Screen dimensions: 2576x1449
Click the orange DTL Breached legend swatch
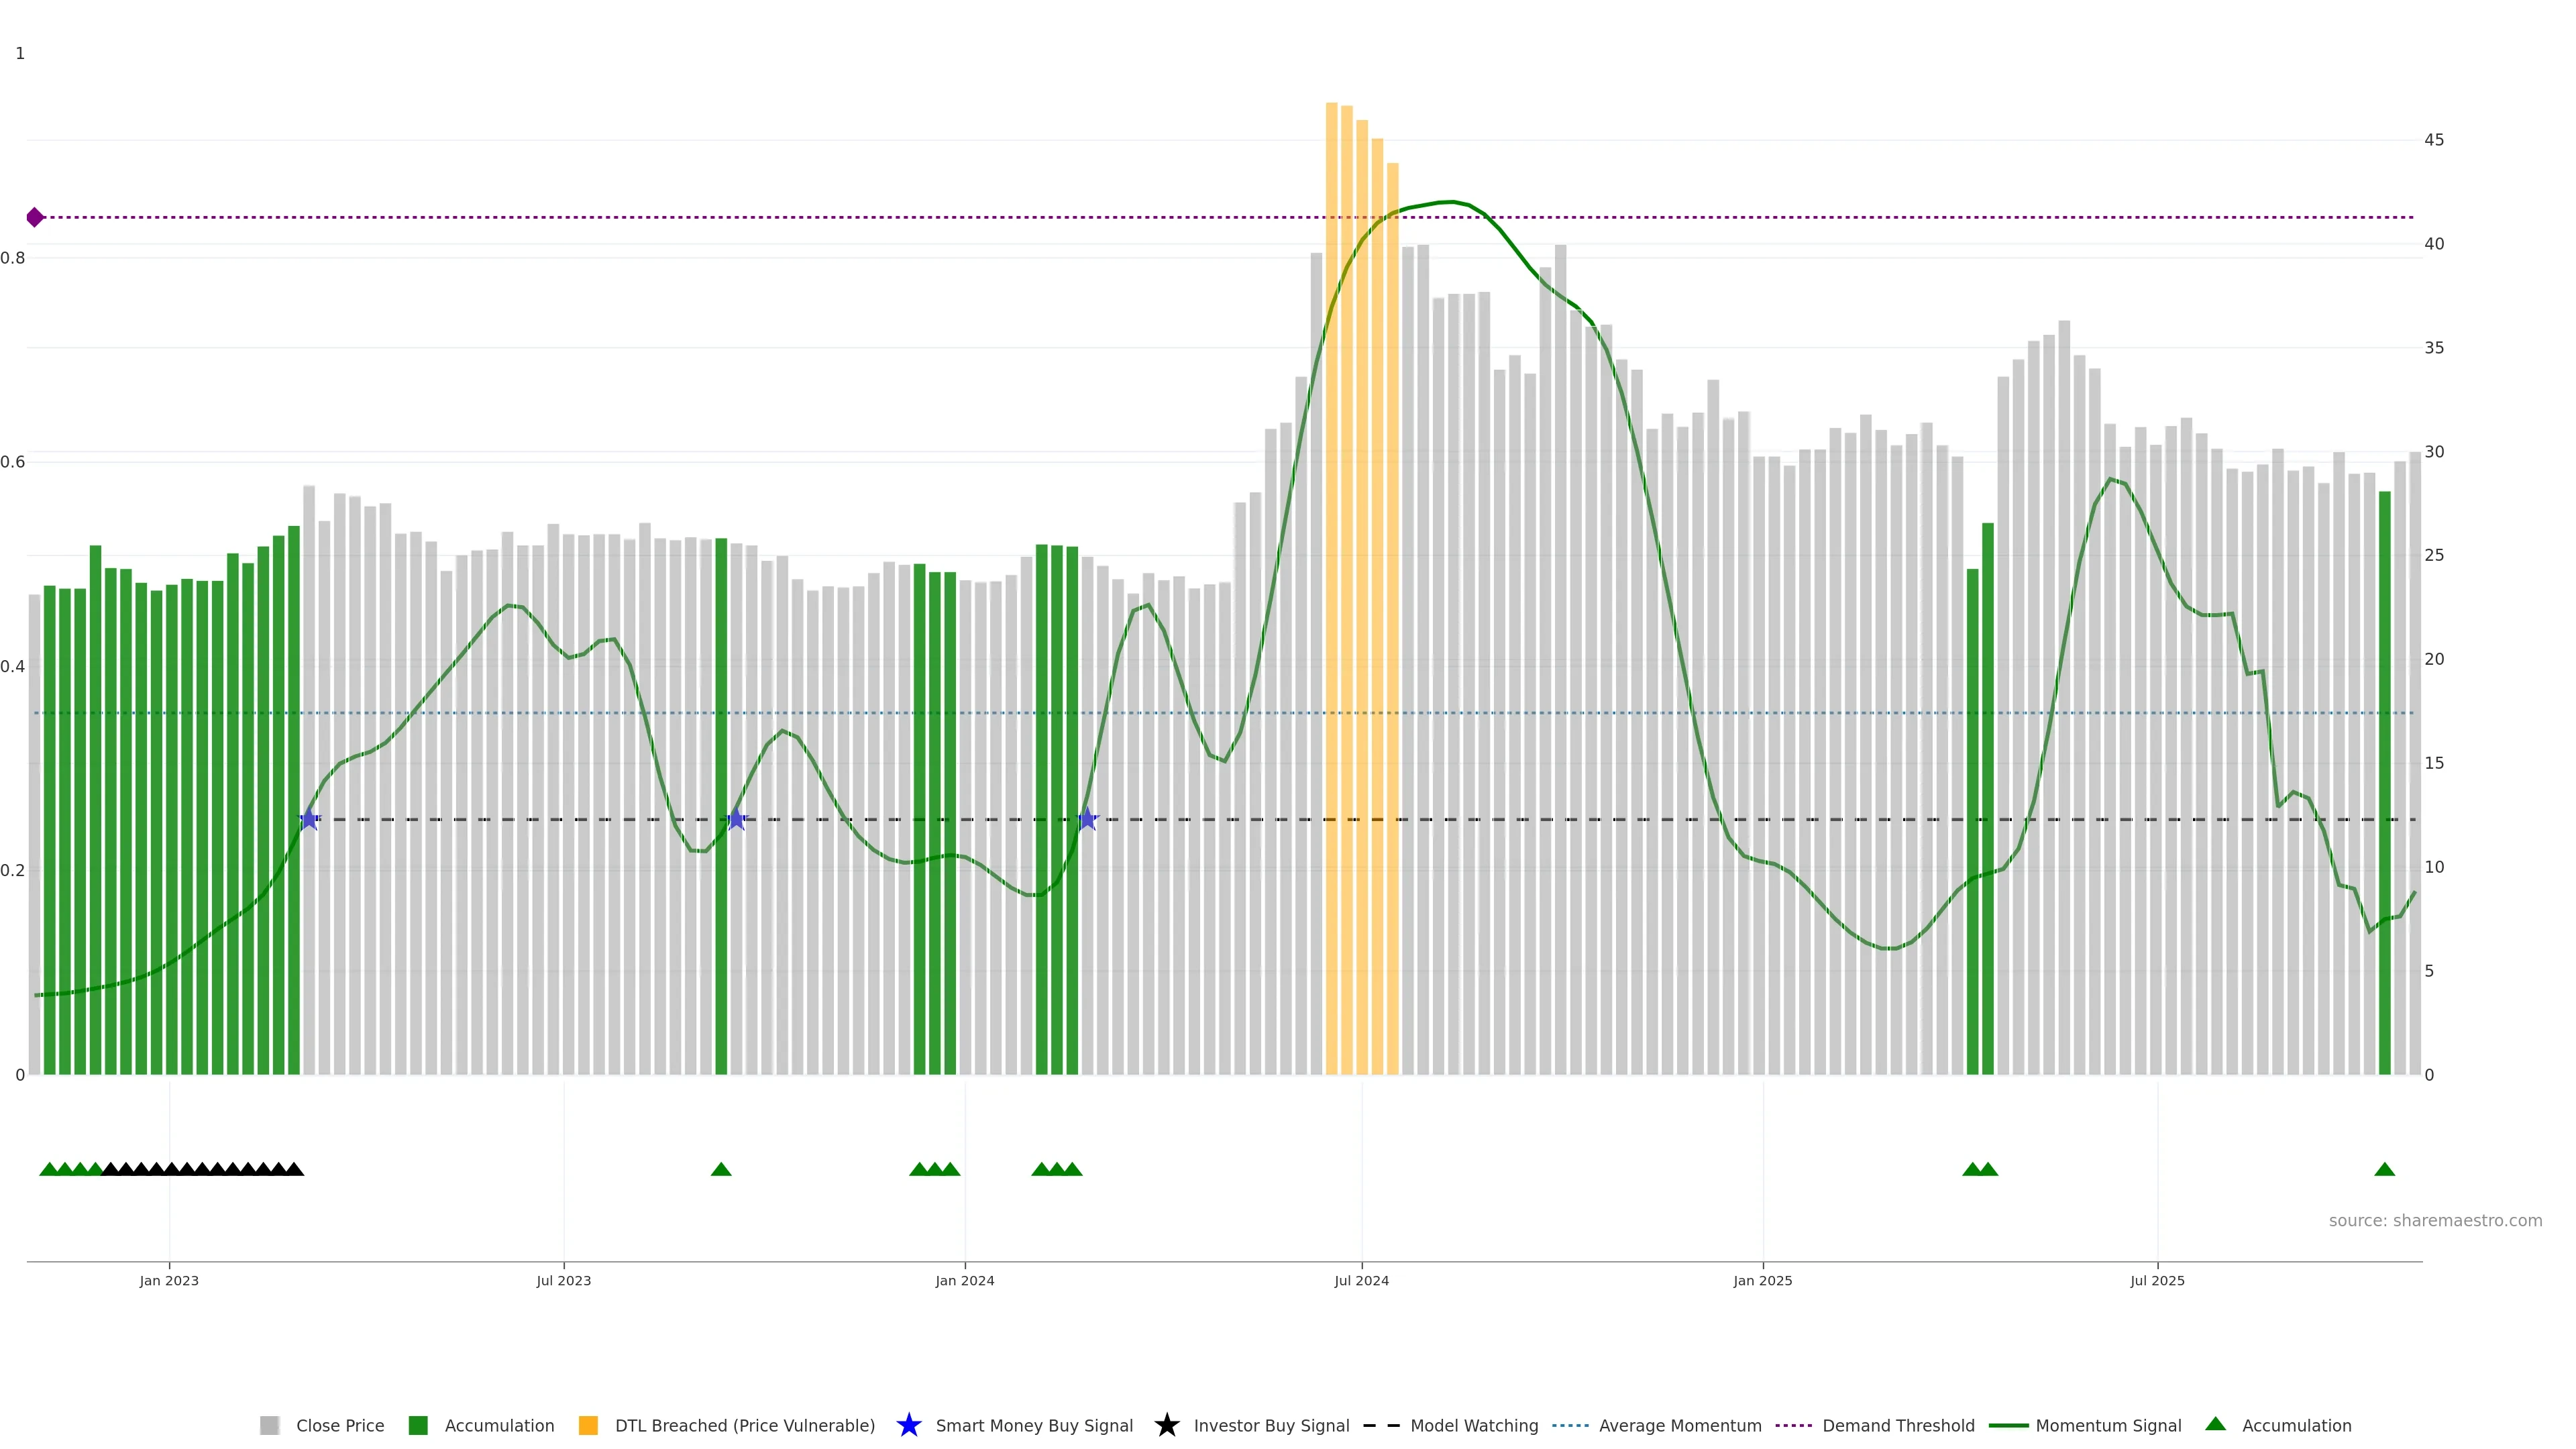point(588,1425)
